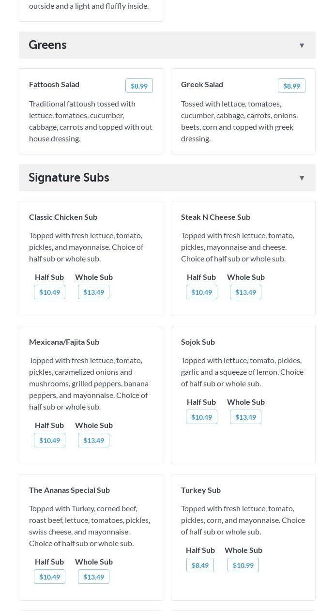The image size is (334, 611).
Task: Choose Turkey Sub Whole Sub $10.99
Action: tap(243, 565)
